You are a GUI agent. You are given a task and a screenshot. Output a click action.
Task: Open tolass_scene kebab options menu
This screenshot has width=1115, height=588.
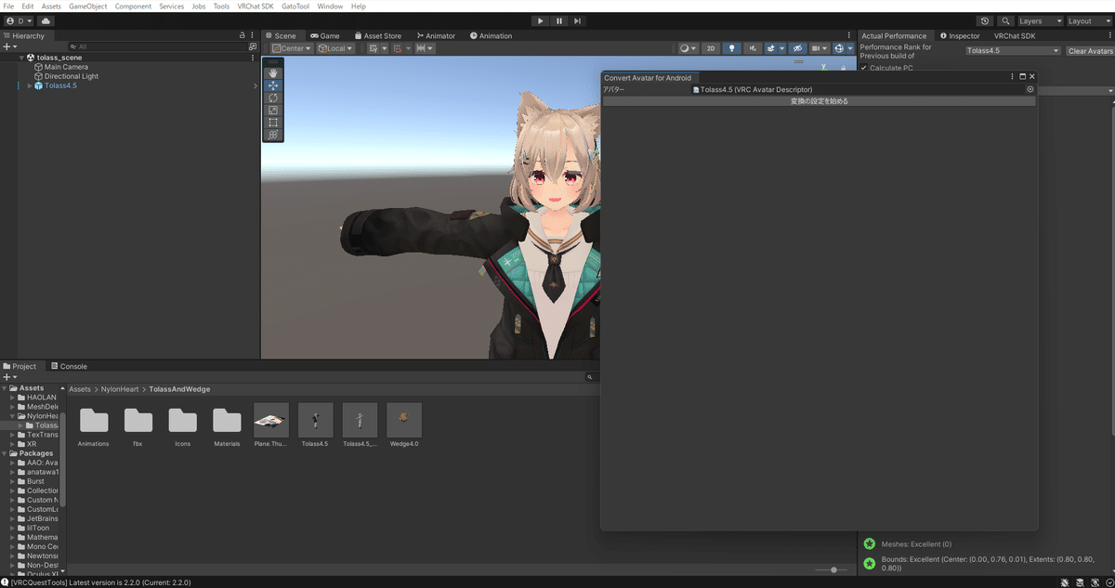[253, 57]
